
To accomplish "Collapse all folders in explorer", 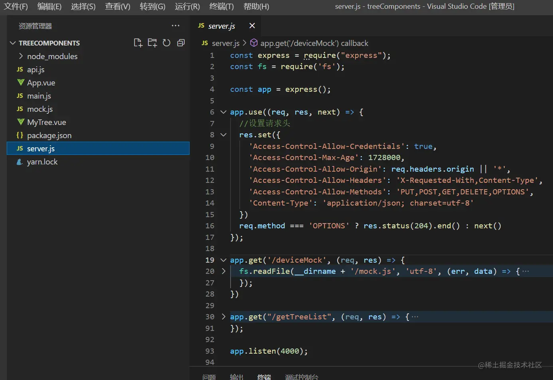I will [x=181, y=43].
